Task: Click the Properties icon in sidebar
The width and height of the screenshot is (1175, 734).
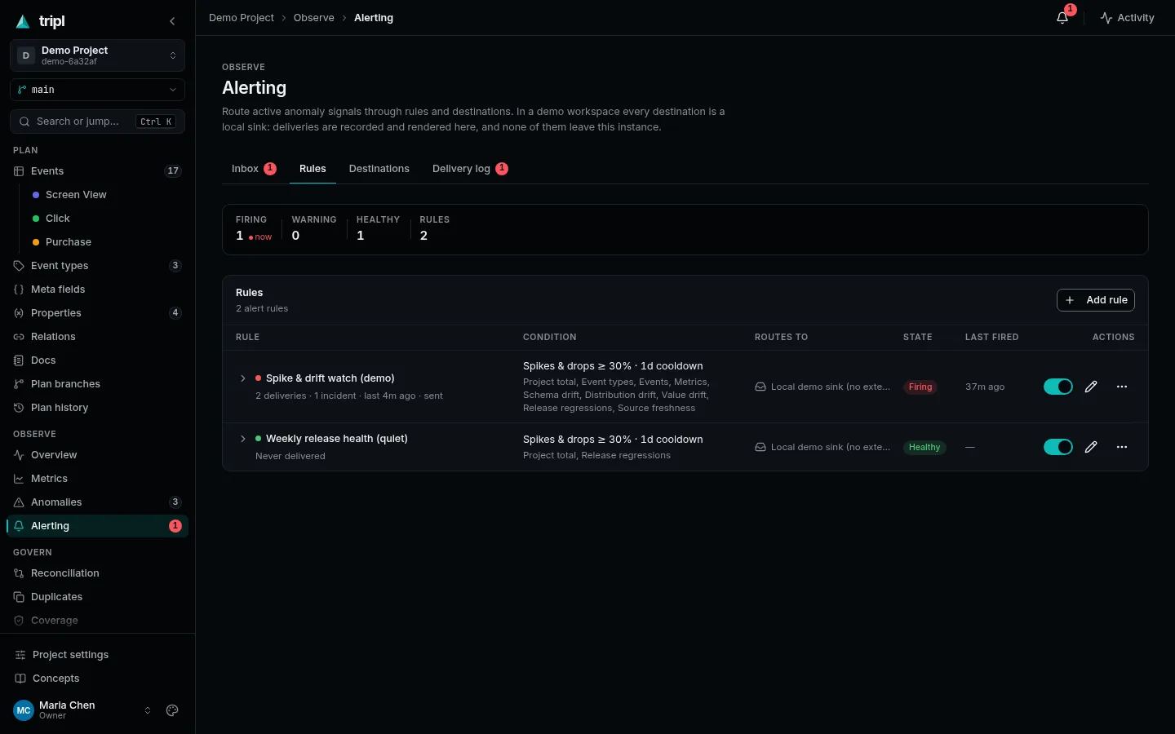Action: (x=19, y=313)
